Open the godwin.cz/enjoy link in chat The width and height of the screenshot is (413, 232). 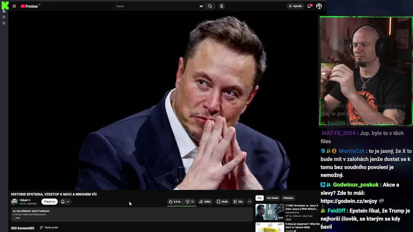pyautogui.click(x=349, y=201)
